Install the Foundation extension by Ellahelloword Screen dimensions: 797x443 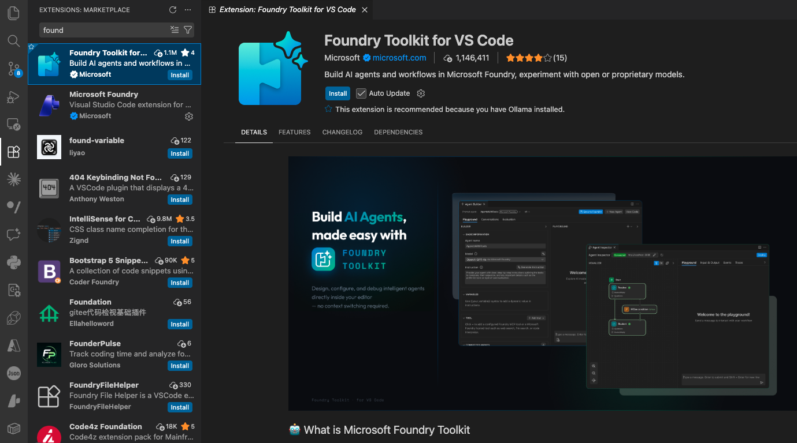[180, 324]
